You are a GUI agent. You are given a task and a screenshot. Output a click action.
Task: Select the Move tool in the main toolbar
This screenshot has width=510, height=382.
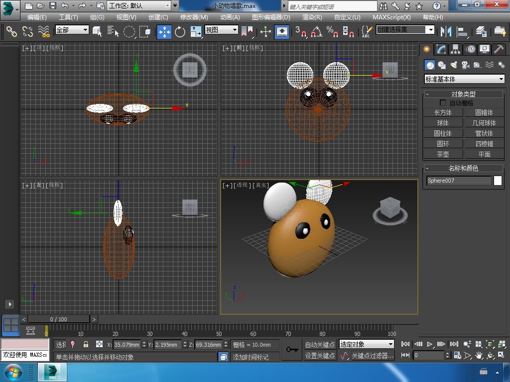[164, 32]
